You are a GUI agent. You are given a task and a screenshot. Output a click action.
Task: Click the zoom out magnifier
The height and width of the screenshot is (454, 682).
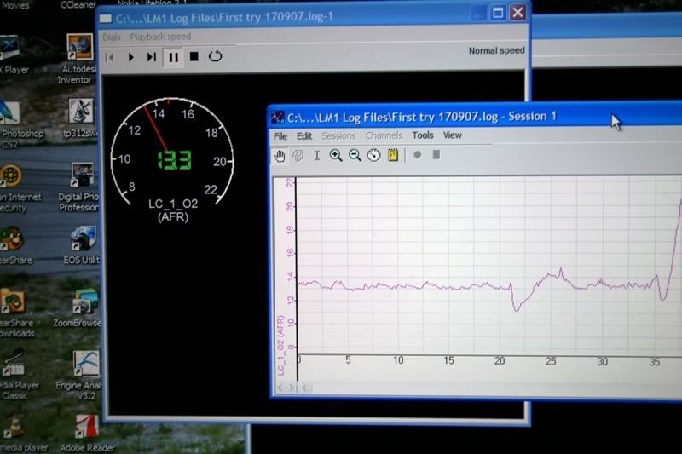pyautogui.click(x=355, y=155)
